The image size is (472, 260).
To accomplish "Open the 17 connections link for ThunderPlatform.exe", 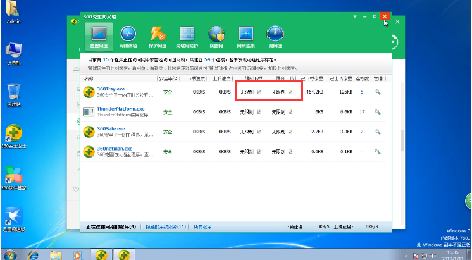I will point(362,112).
